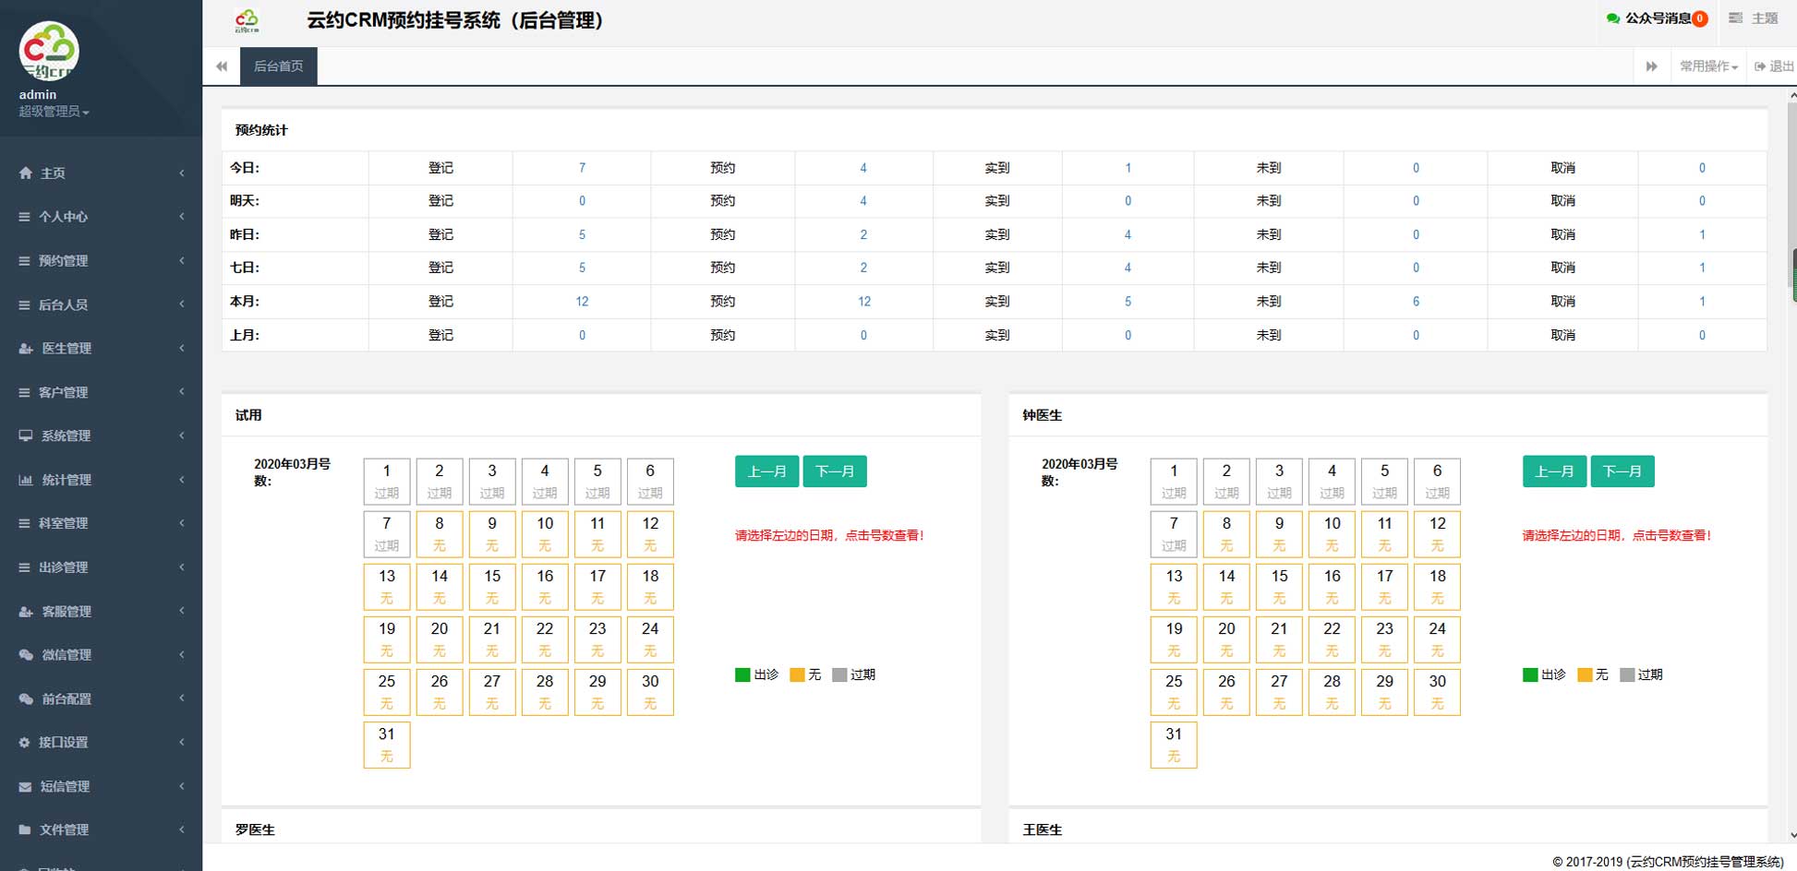
Task: Click the folder icon for 文件管理
Action: [25, 829]
